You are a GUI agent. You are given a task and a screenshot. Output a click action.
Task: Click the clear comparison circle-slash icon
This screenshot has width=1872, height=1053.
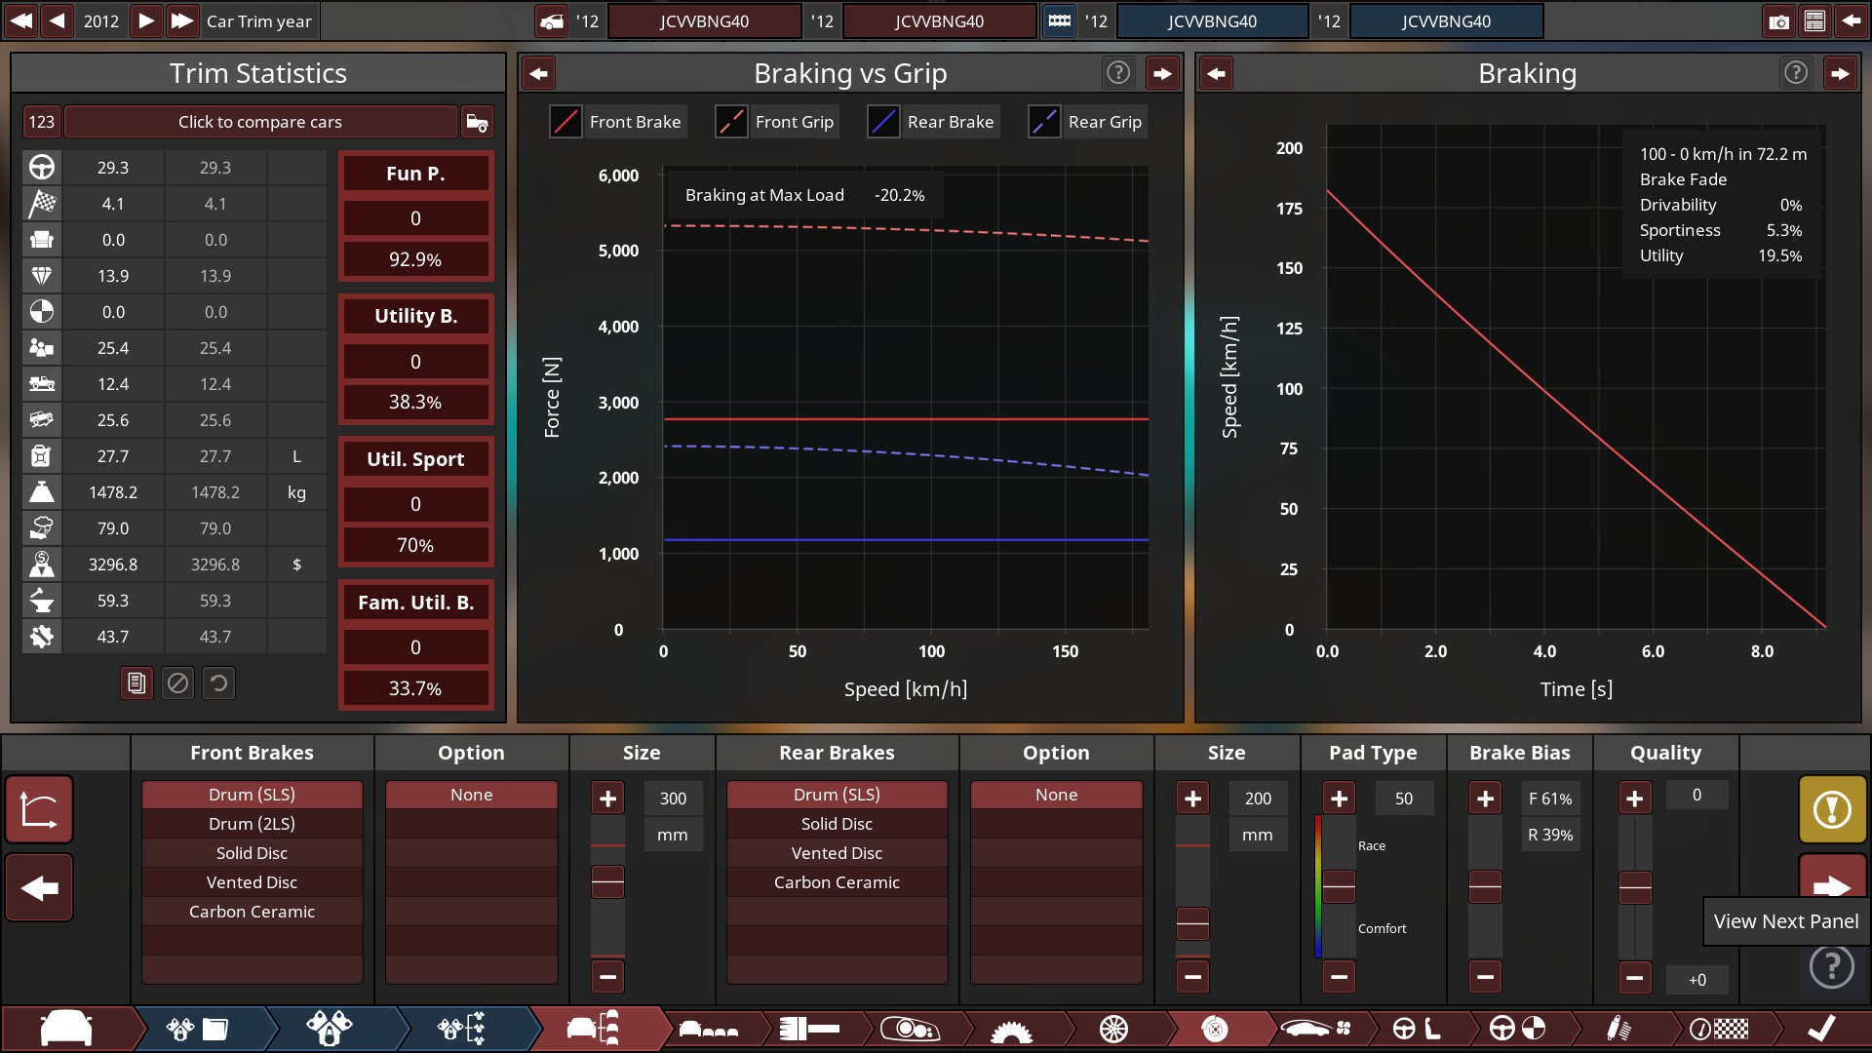point(177,683)
